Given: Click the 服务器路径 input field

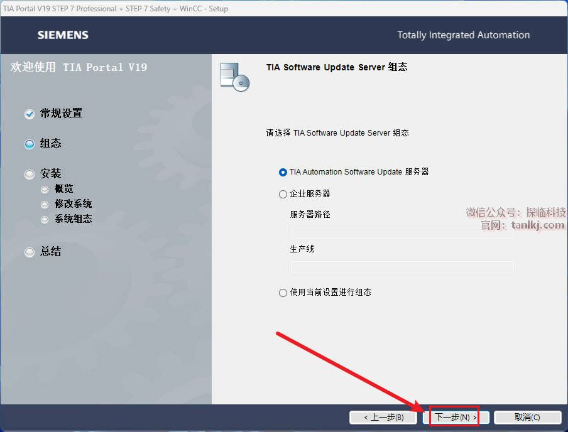Looking at the screenshot, I should 402,232.
